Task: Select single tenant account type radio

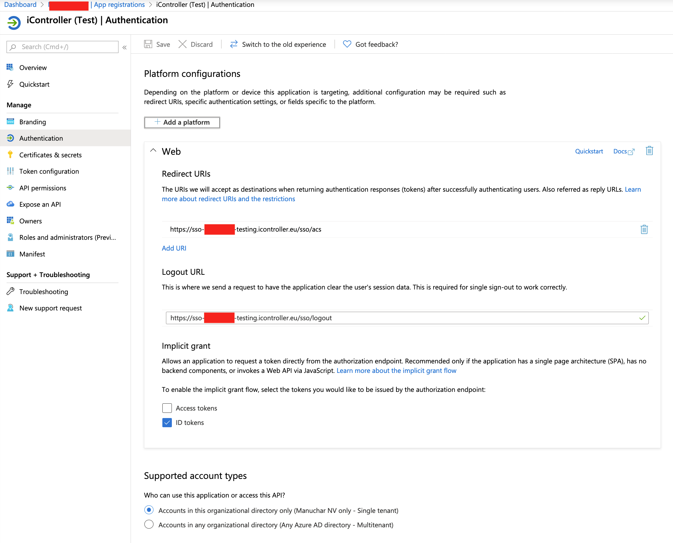Action: pos(149,510)
